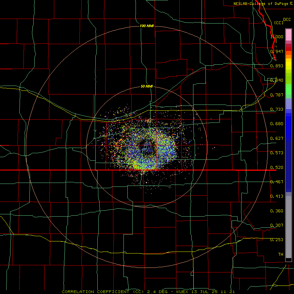294x294 pixels.
Task: Click the 0.307 scale value
Action: (x=277, y=225)
